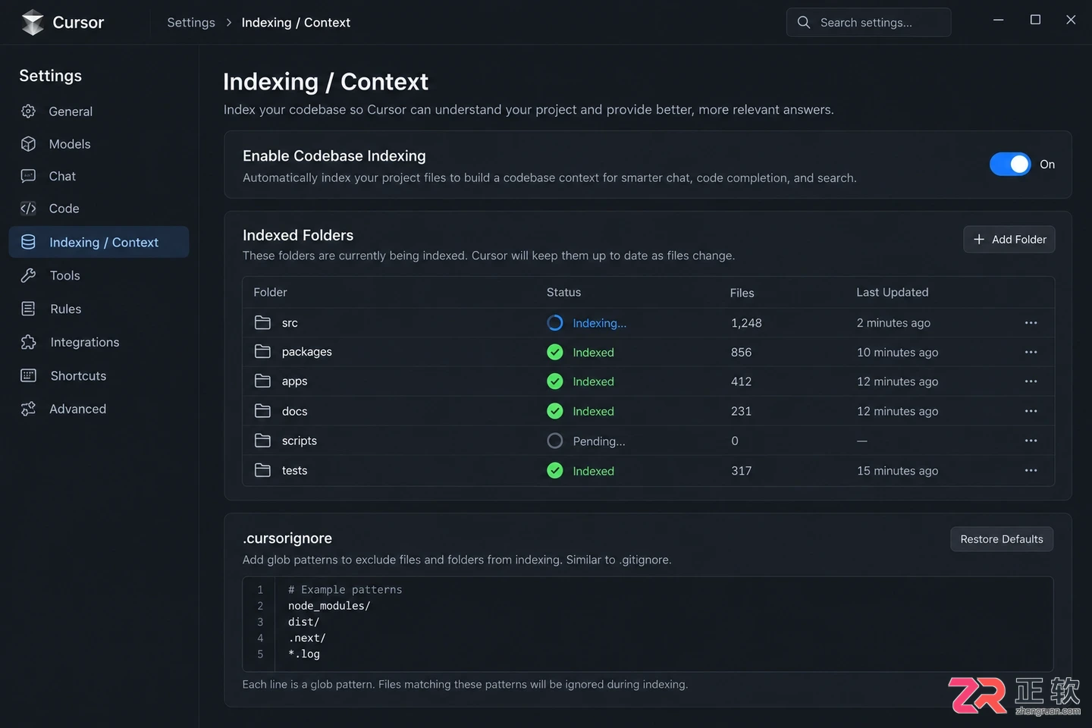Viewport: 1092px width, 728px height.
Task: Click the Restore Defaults button
Action: tap(1002, 539)
